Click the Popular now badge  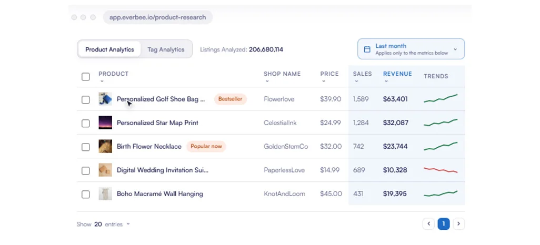[206, 146]
